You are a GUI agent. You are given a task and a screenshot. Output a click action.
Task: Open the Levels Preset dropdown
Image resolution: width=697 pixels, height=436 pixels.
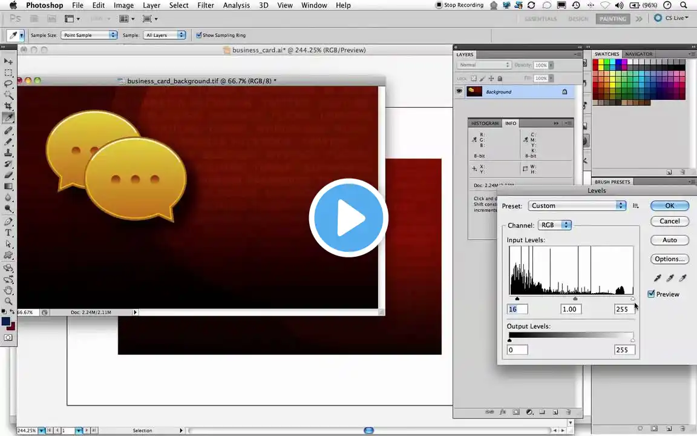click(577, 205)
